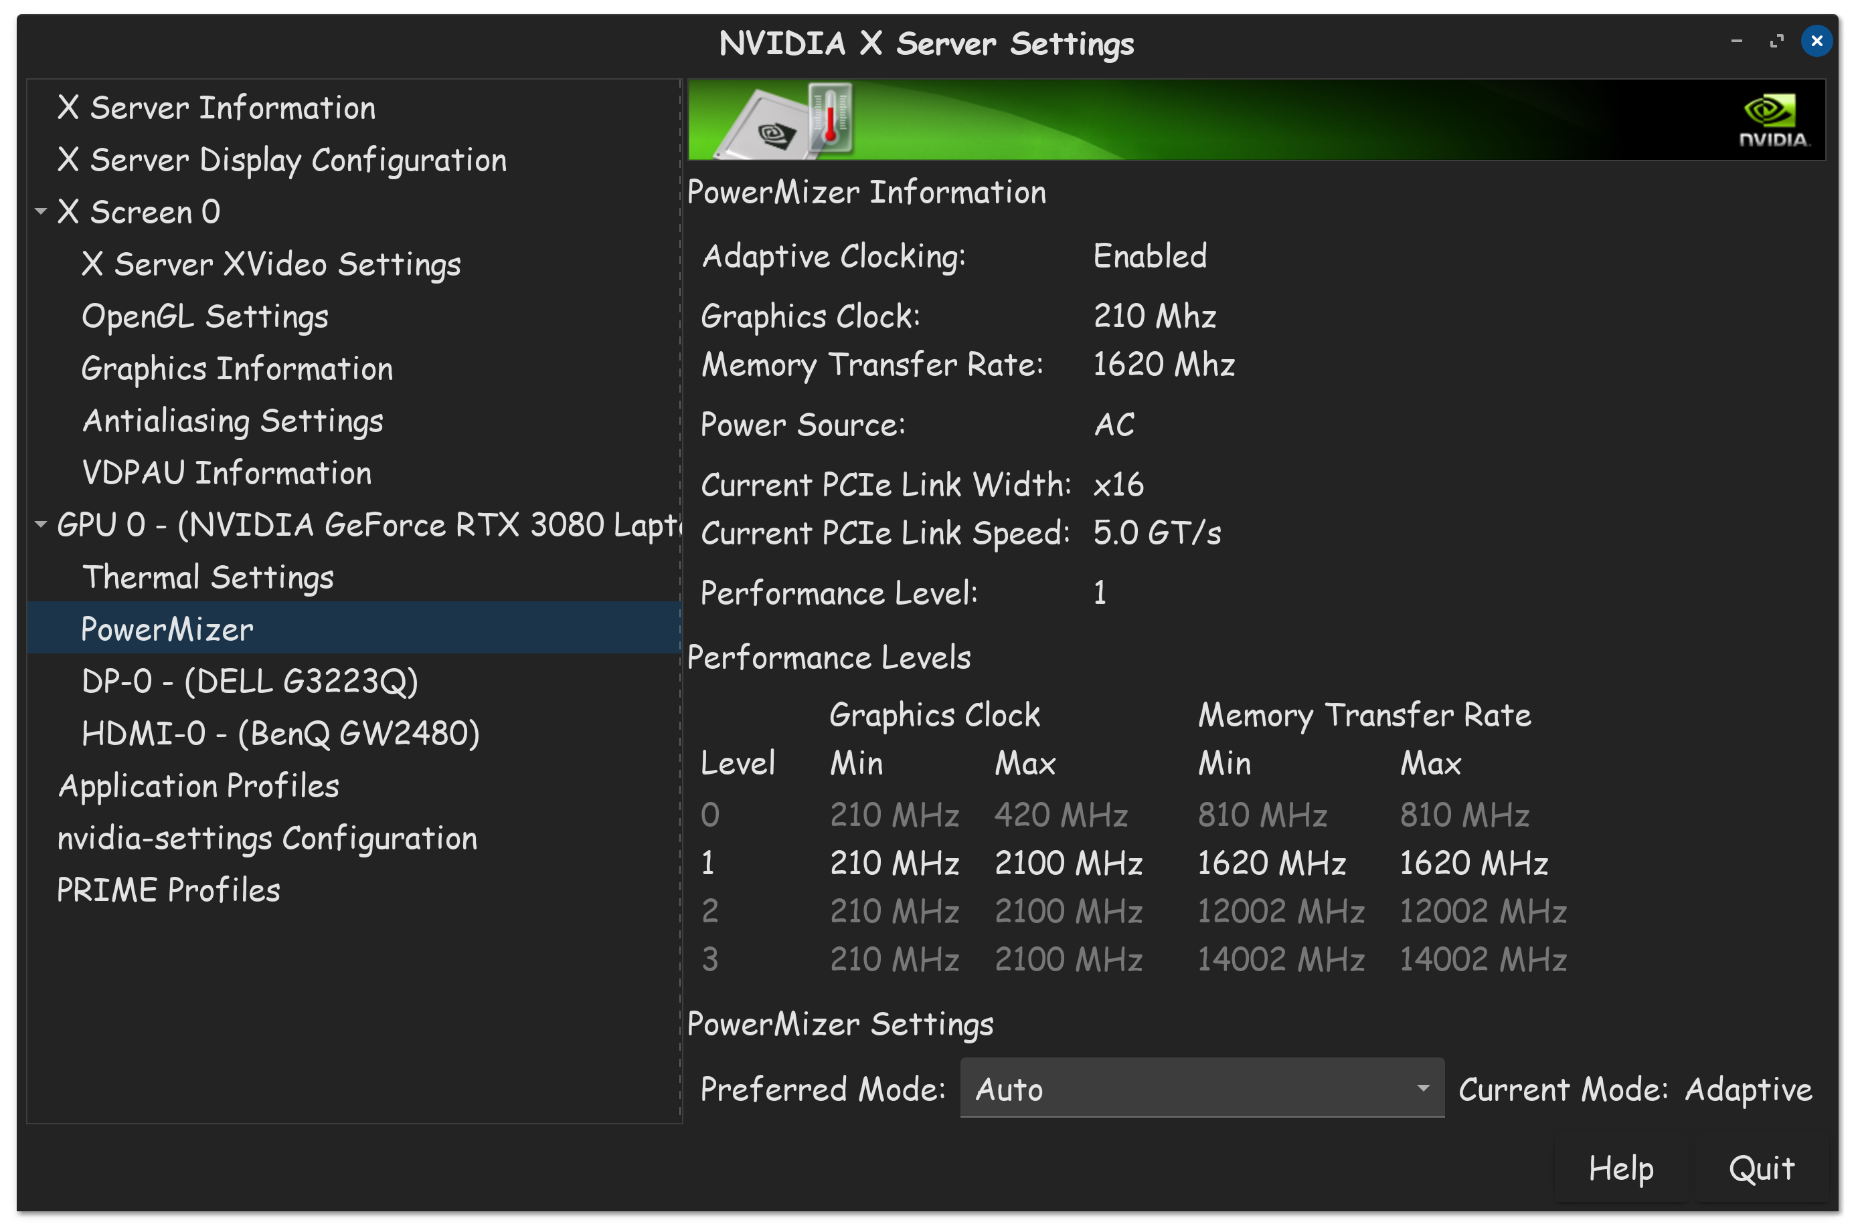The image size is (1858, 1232).
Task: Select X Screen 0 entry
Action: coord(139,211)
